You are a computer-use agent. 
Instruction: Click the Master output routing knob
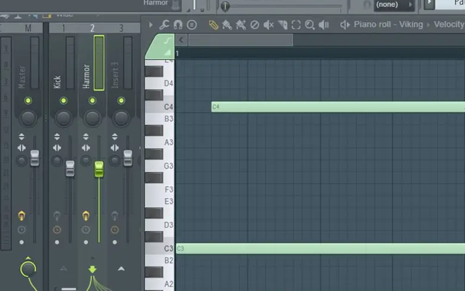(28, 269)
